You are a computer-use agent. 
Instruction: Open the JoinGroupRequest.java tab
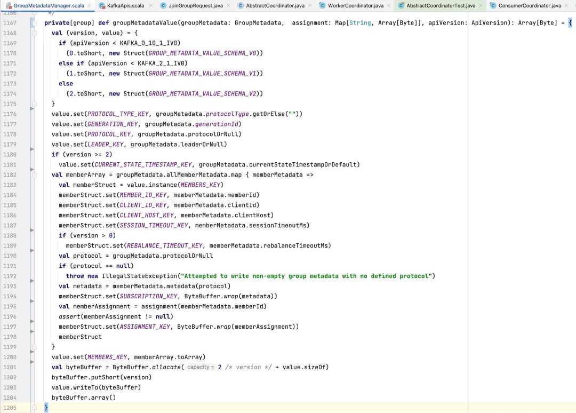point(195,5)
